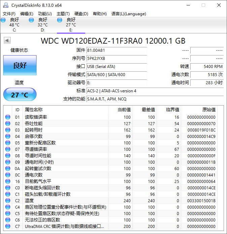Click status orb of attribute 04 启停次数

(8, 136)
